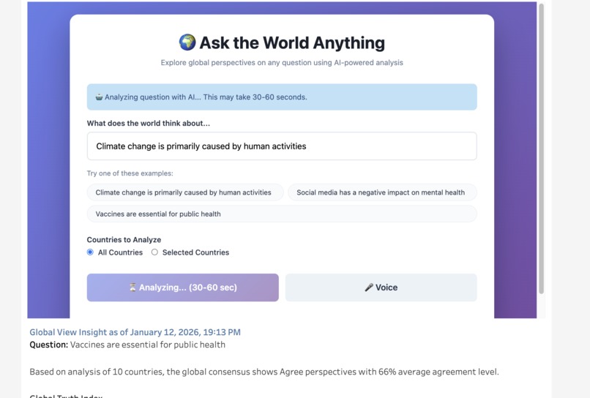590x398 pixels.
Task: Click the globe icon beside the title
Action: (x=187, y=42)
